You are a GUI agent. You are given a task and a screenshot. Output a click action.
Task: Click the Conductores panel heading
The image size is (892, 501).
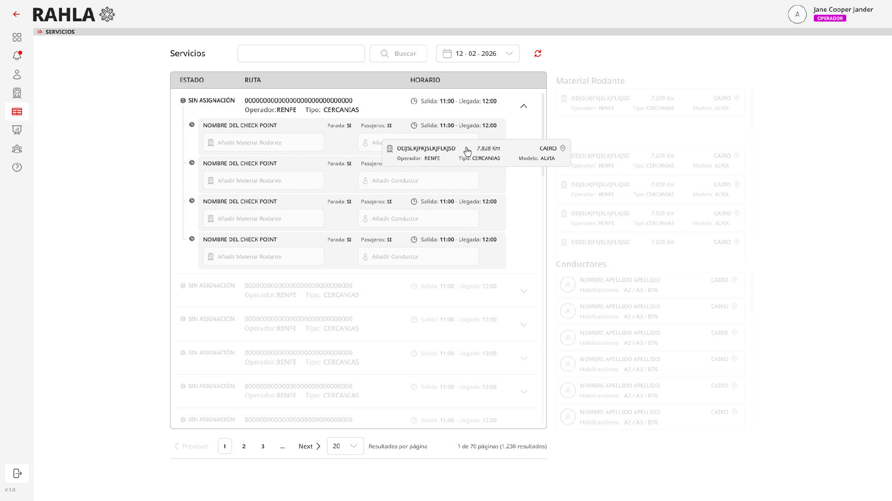pos(581,264)
